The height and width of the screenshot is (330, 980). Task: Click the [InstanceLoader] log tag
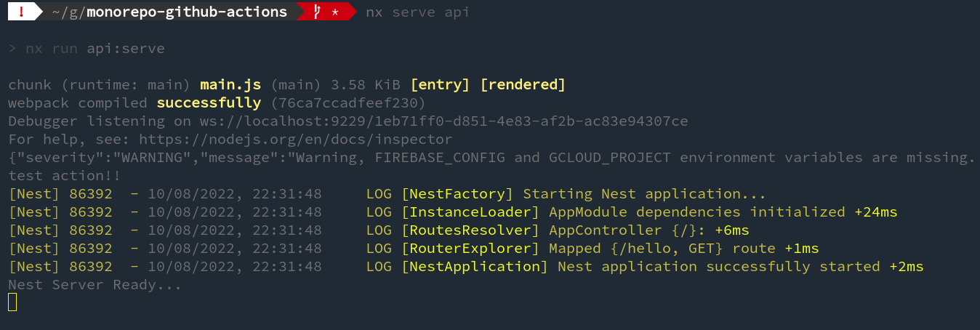(471, 212)
